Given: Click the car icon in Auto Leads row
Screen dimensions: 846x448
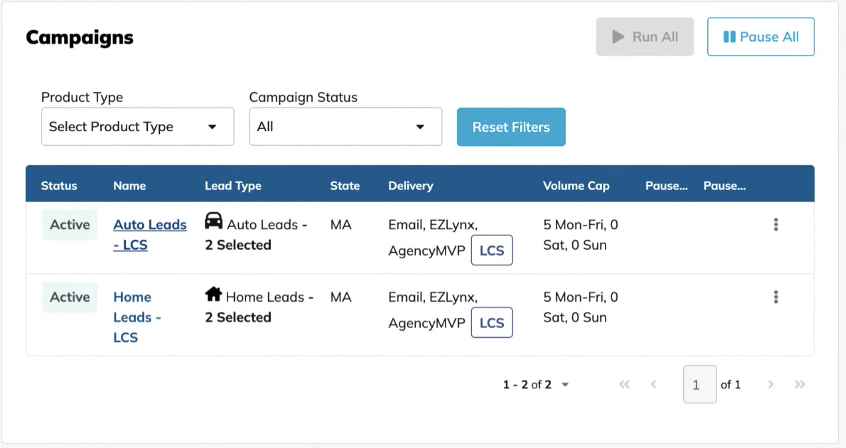Looking at the screenshot, I should tap(213, 221).
